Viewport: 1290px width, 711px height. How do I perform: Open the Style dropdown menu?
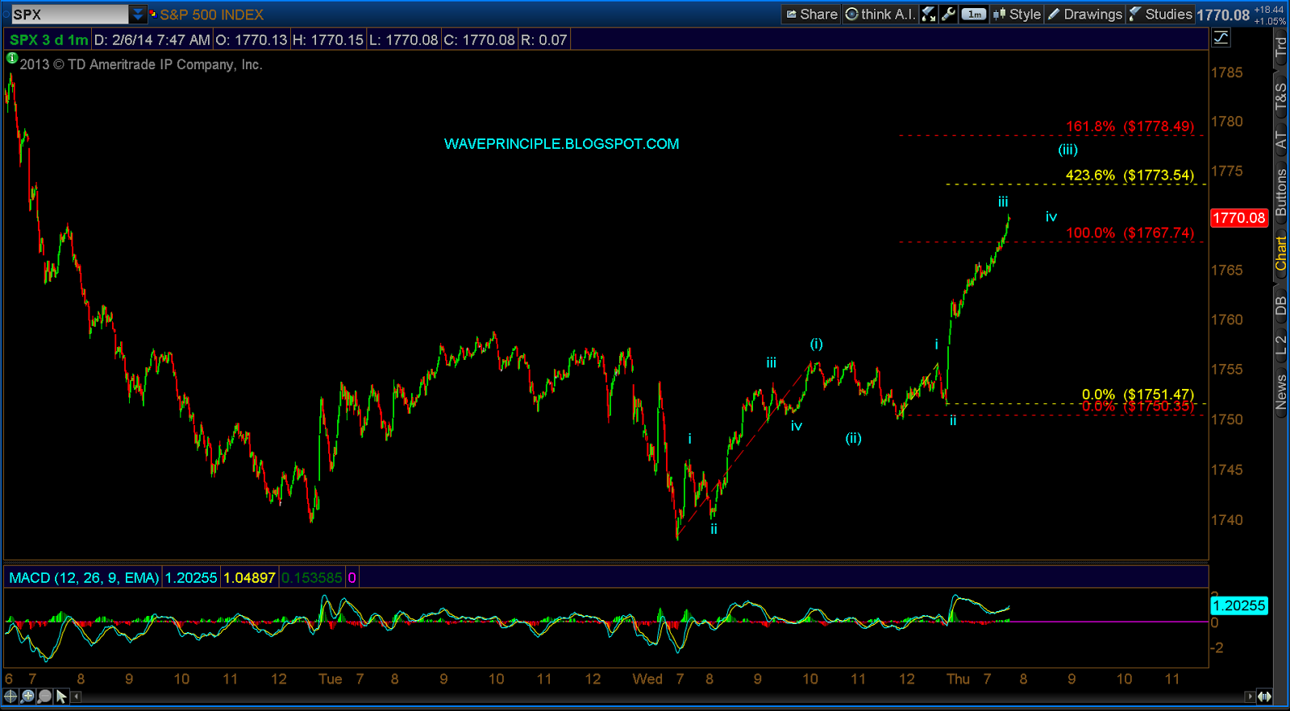point(1017,14)
